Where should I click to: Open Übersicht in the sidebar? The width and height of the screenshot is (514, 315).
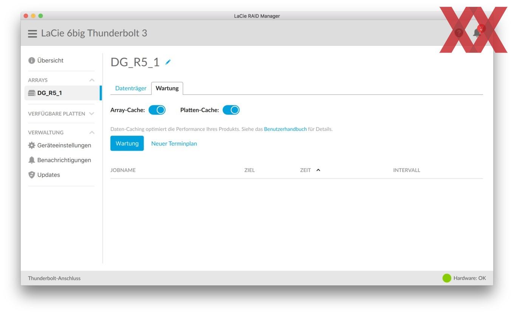50,60
